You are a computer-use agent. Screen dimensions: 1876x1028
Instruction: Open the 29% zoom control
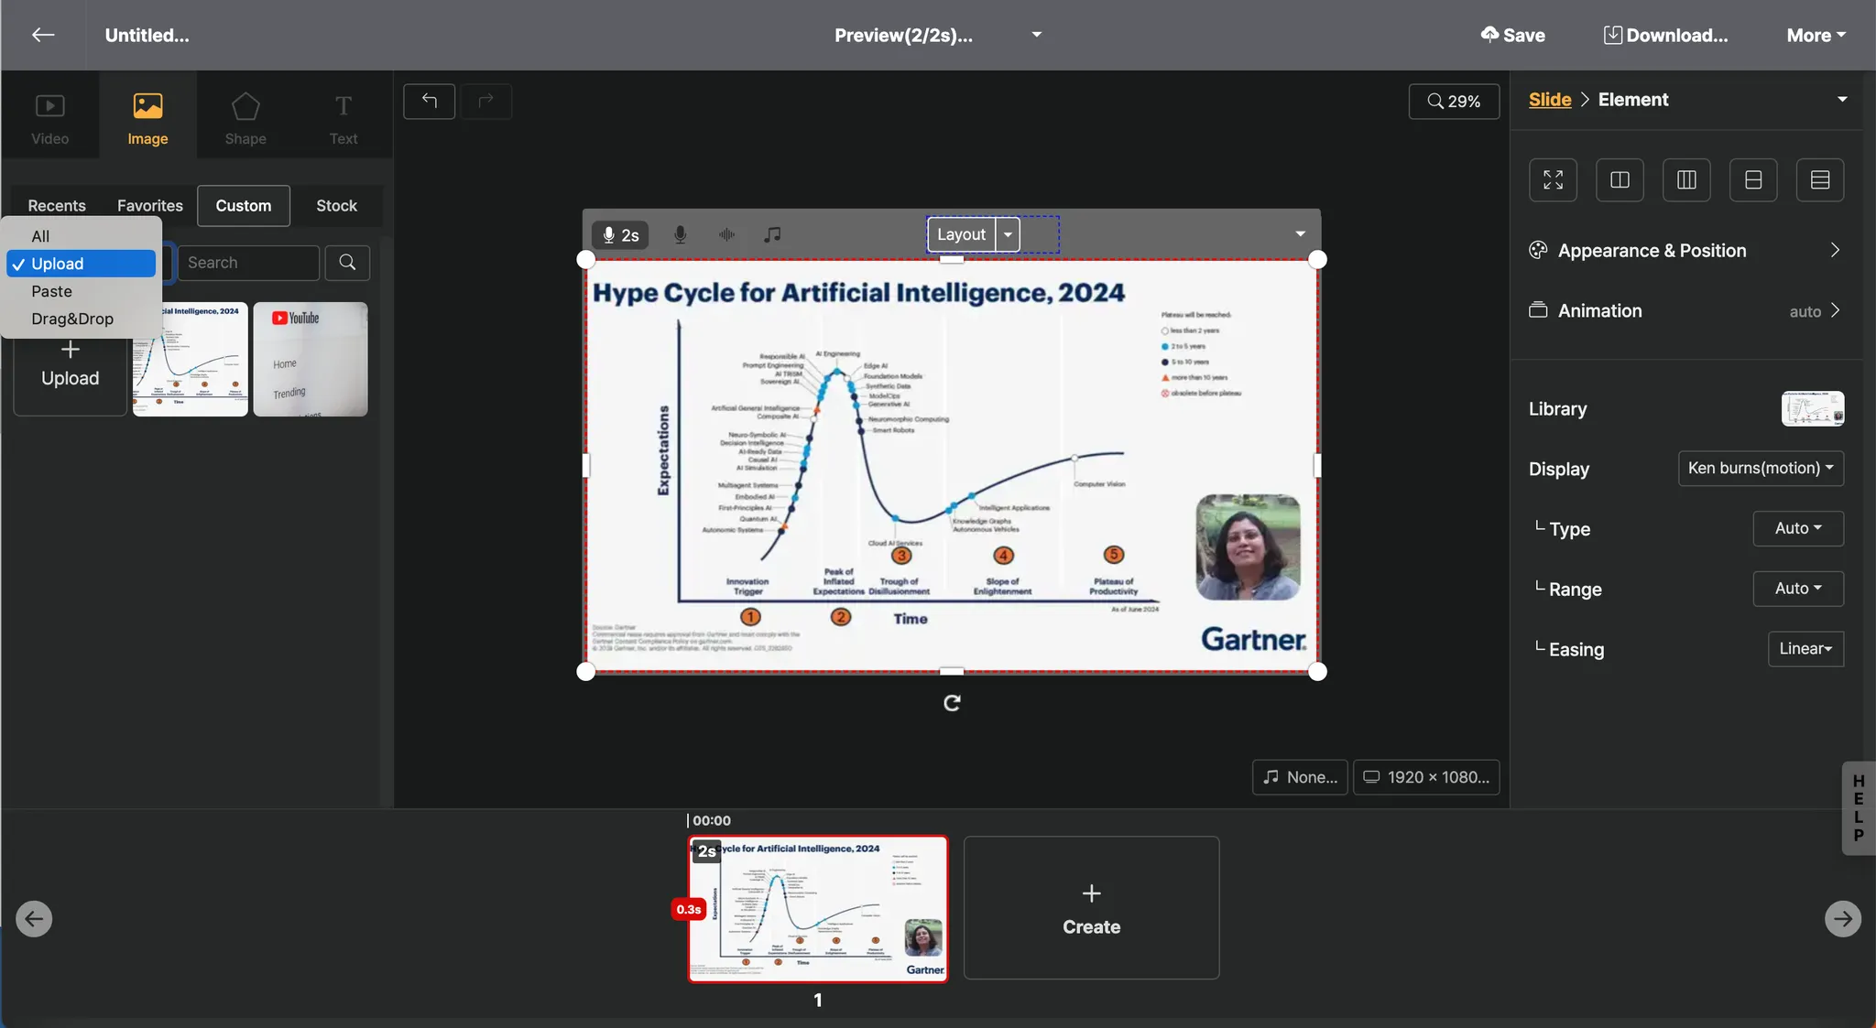1454,101
